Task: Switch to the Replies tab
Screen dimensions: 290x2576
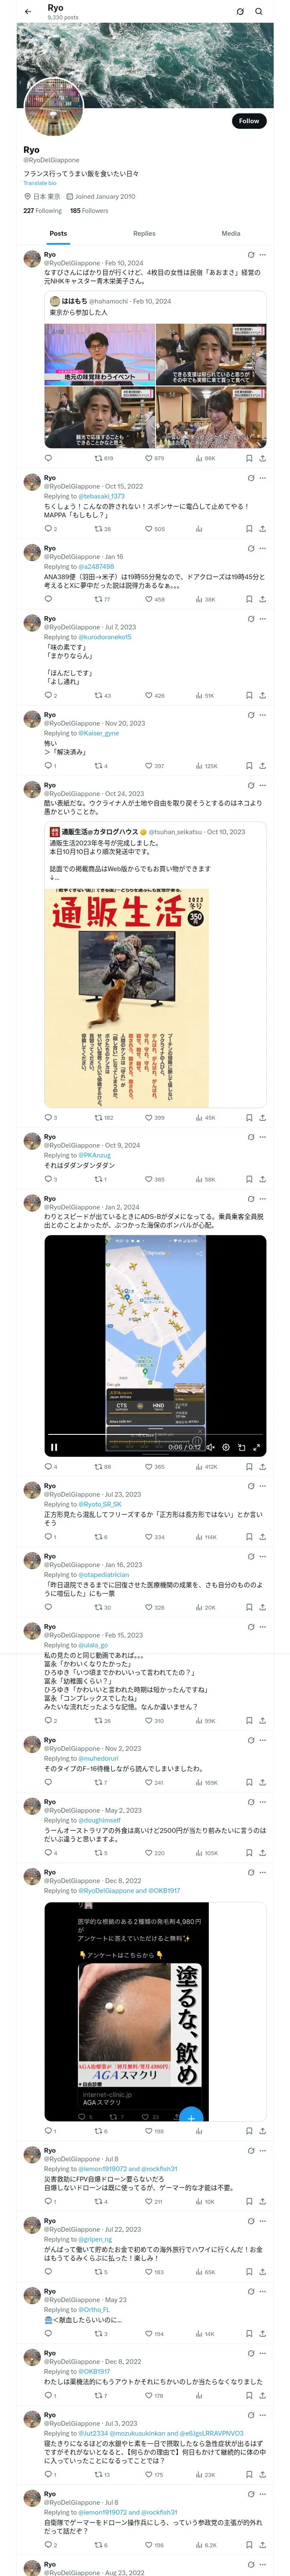Action: pos(144,233)
